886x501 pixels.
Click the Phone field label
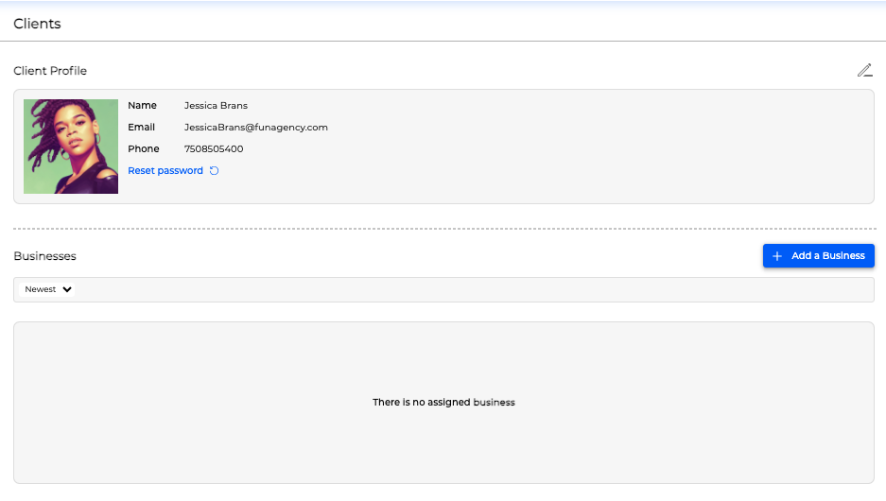point(144,149)
